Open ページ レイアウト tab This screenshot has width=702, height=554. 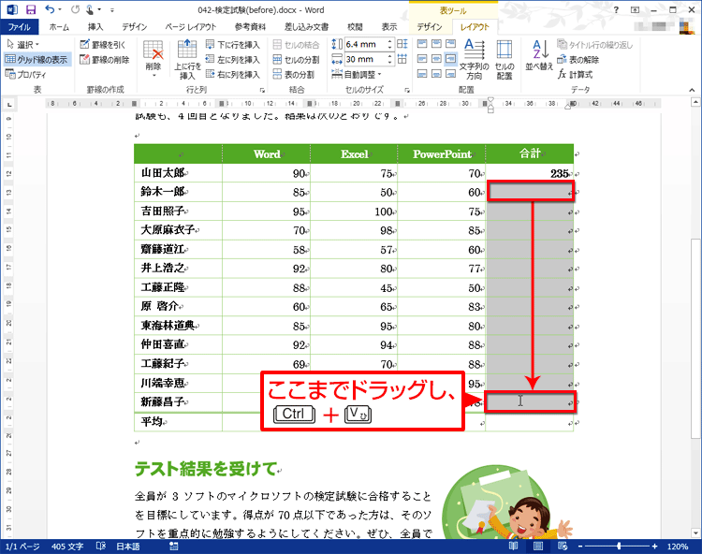pos(191,27)
